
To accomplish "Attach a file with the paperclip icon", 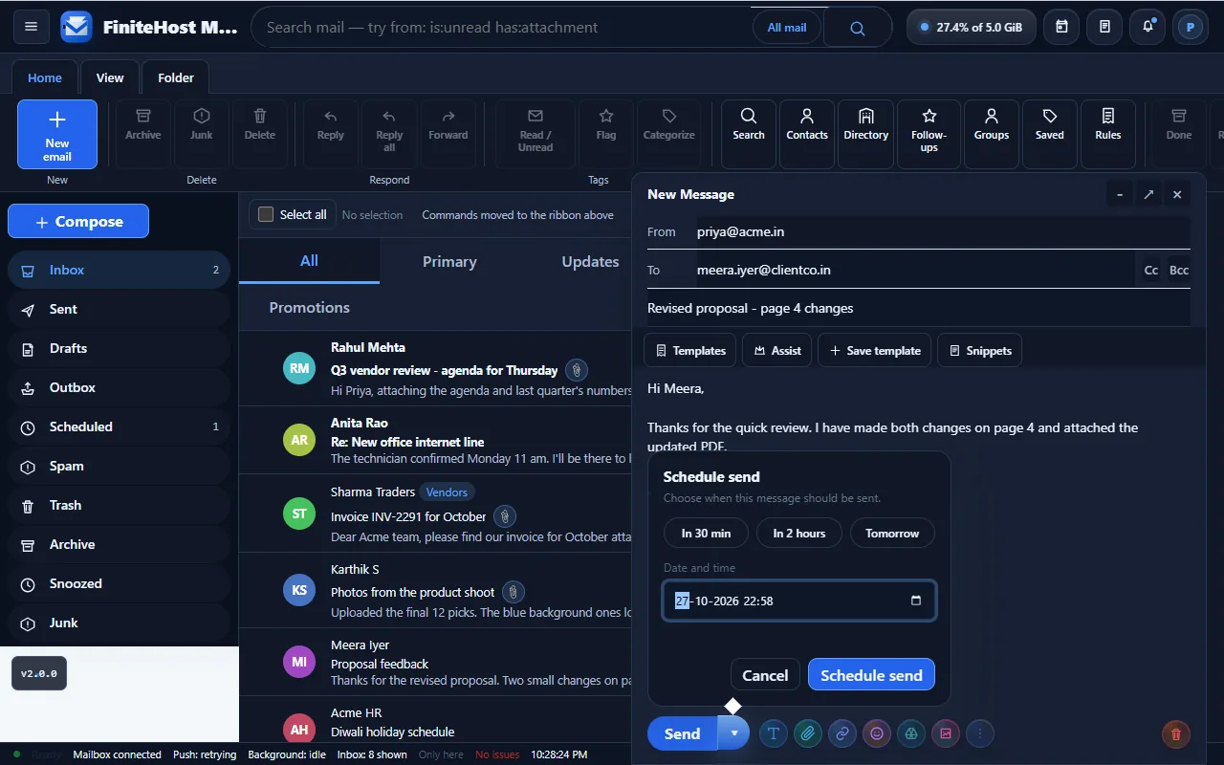I will 808,733.
